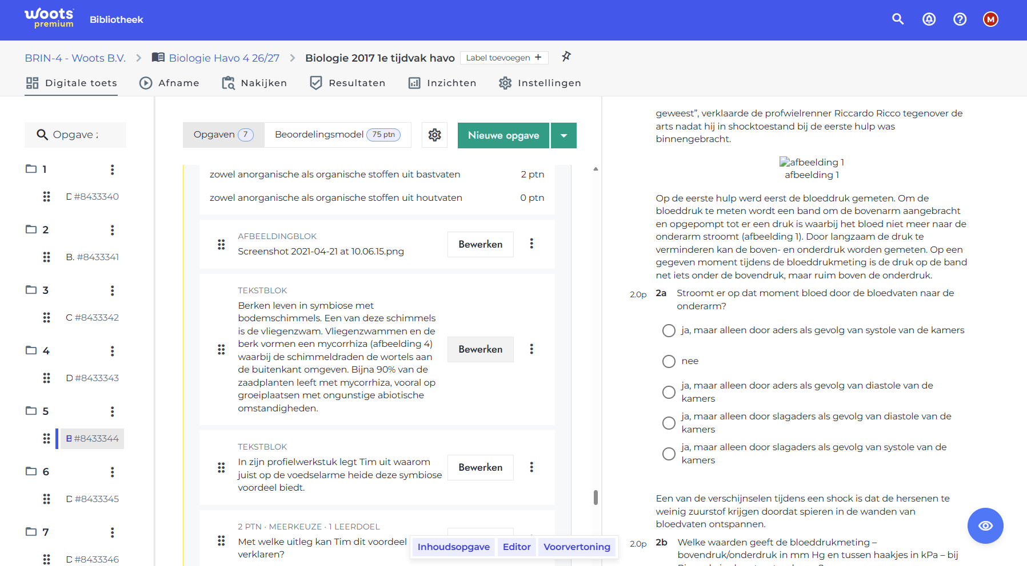Open kebab menu for folder 2
The width and height of the screenshot is (1027, 566).
[112, 230]
